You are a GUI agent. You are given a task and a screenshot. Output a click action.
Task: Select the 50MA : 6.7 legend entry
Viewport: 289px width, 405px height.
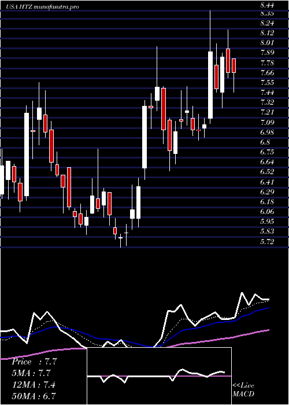click(x=34, y=396)
